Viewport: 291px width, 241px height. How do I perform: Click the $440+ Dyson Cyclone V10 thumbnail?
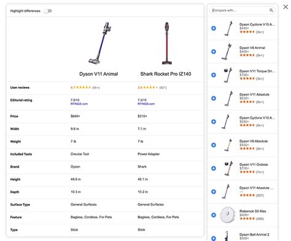click(x=228, y=28)
